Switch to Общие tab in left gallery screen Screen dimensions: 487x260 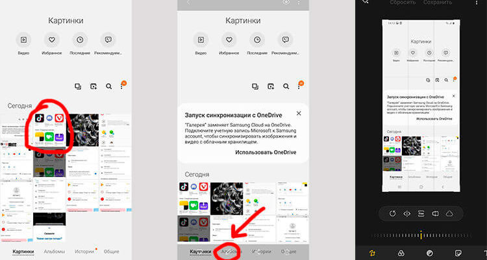111,252
